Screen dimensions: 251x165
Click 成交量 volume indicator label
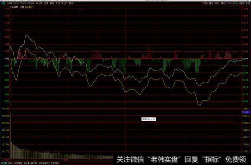[x=29, y=7]
